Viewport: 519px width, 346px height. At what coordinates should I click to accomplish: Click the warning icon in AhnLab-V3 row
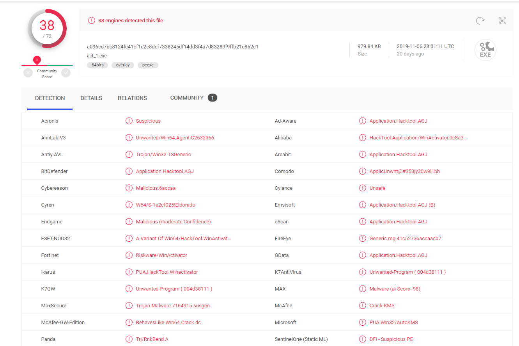(129, 137)
